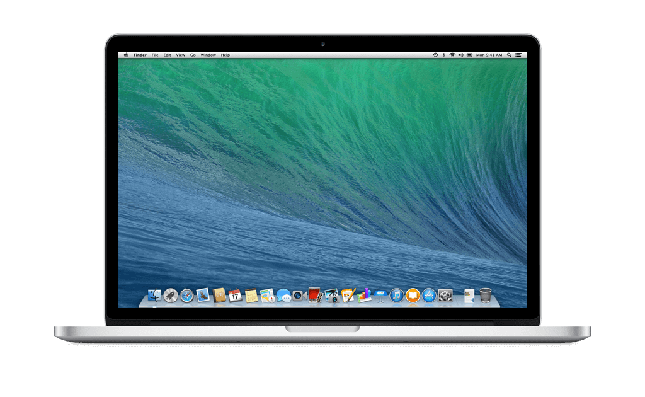Open Finder from the Dock
Viewport: 645px width, 397px height.
point(155,296)
